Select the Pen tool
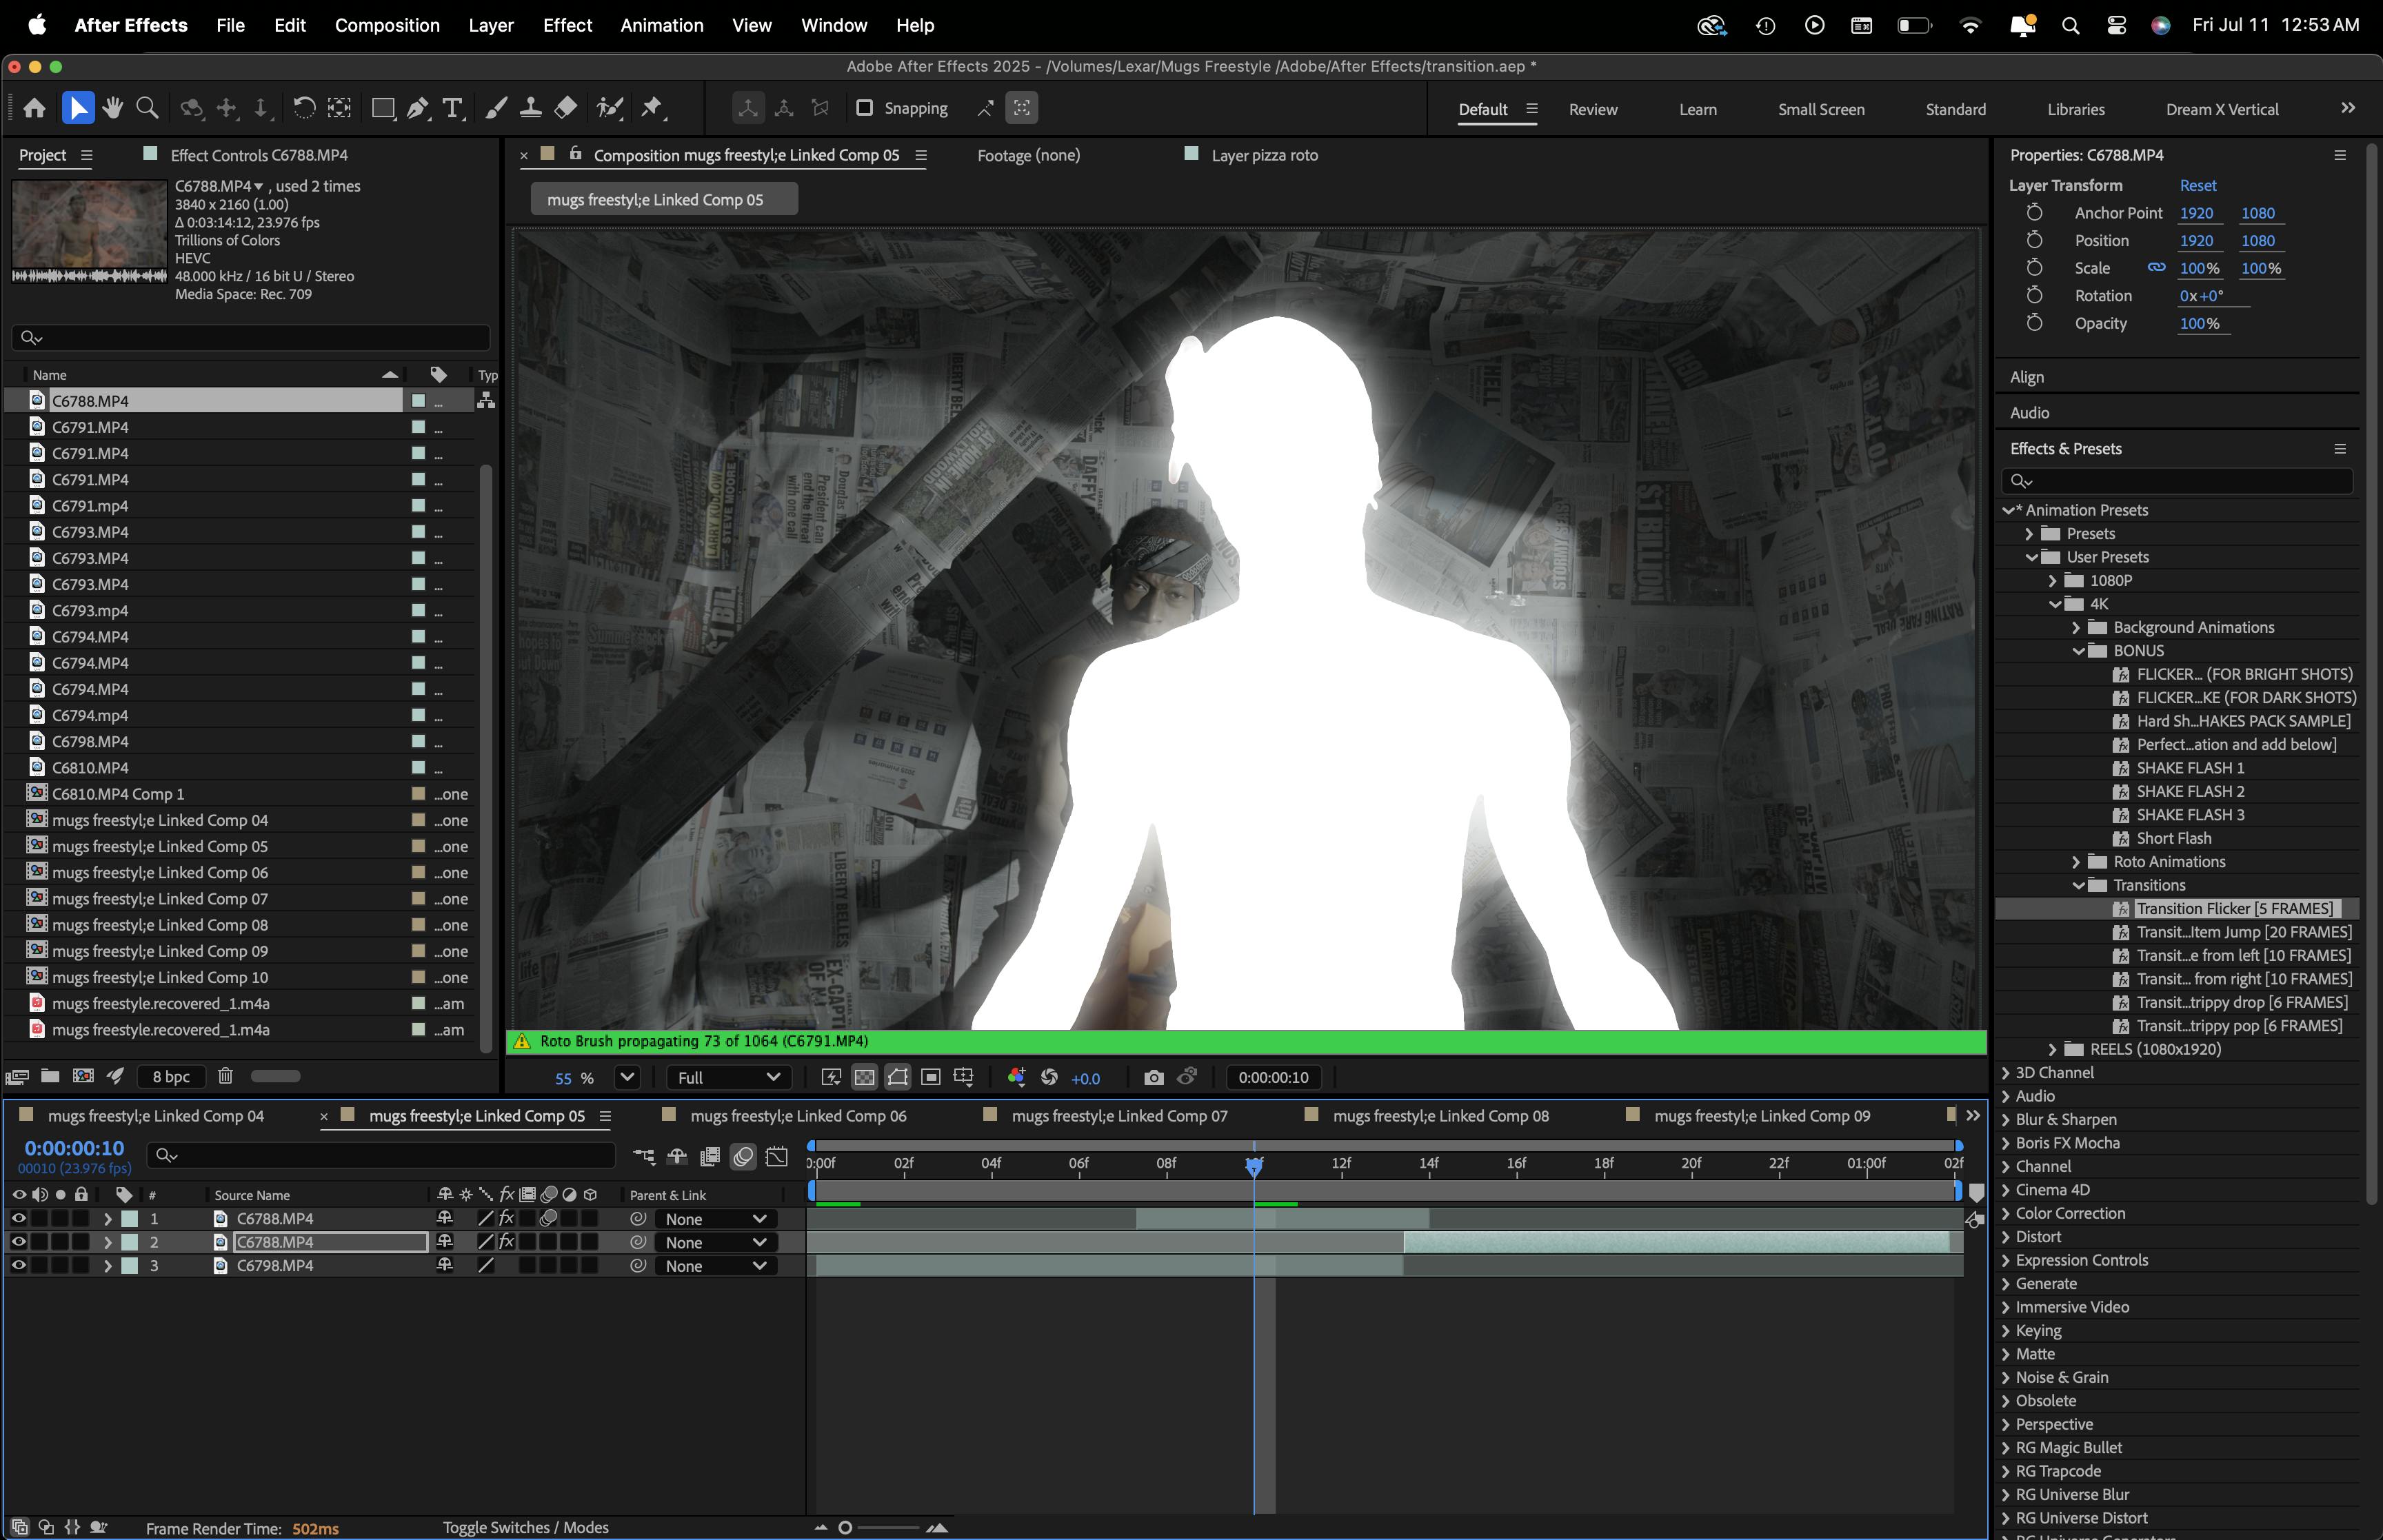The width and height of the screenshot is (2383, 1540). tap(418, 108)
